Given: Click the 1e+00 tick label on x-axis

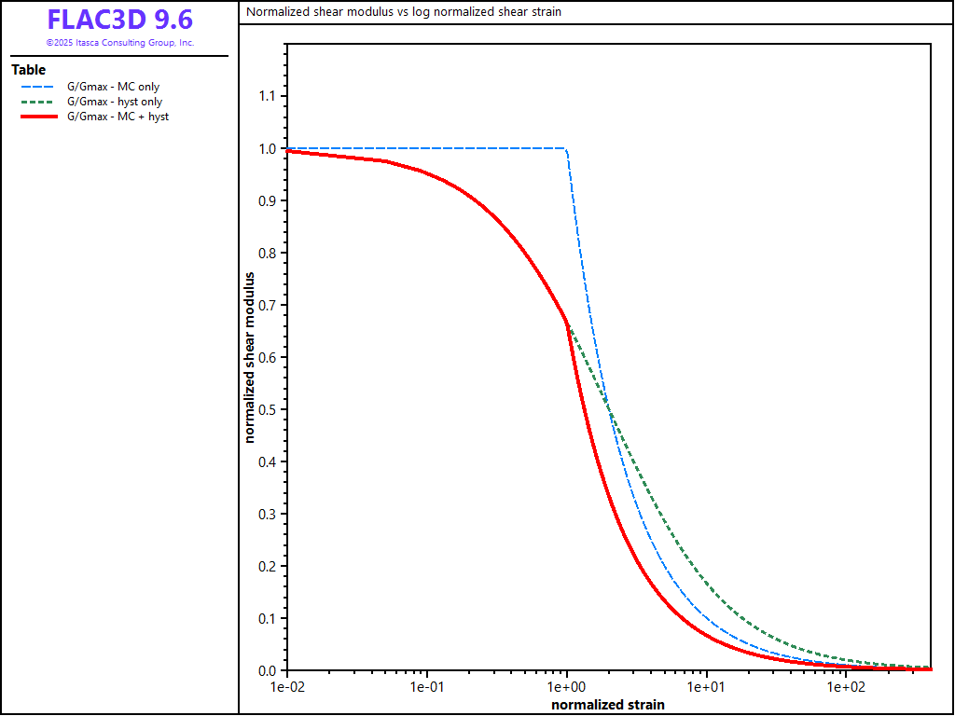Looking at the screenshot, I should click(x=567, y=688).
